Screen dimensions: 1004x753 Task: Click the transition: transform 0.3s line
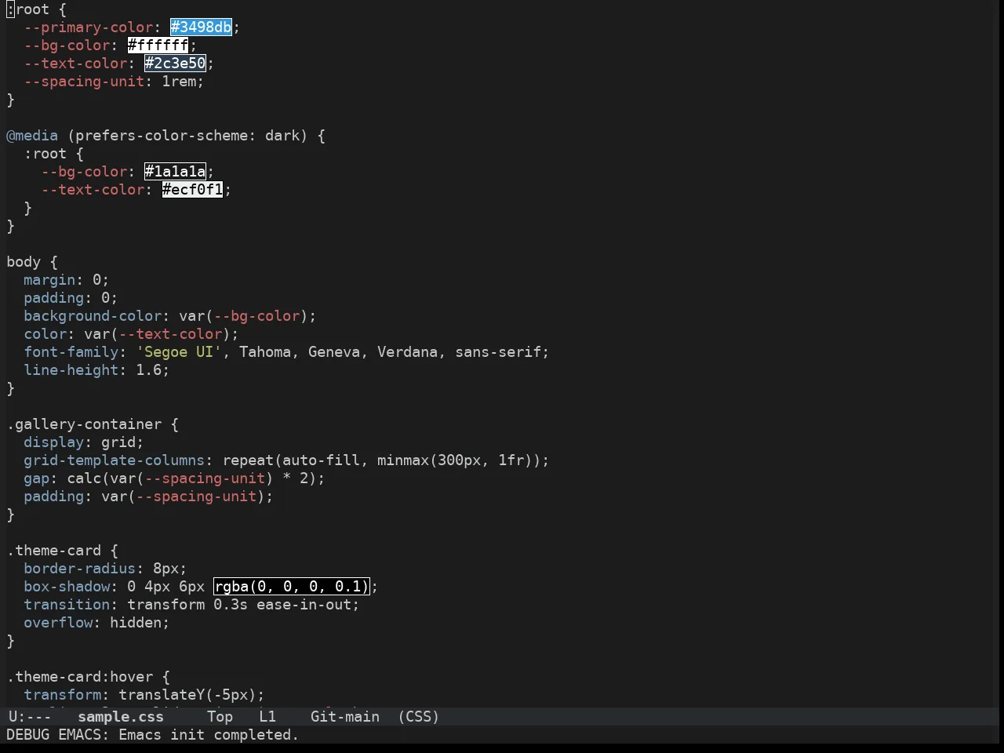[x=191, y=605]
